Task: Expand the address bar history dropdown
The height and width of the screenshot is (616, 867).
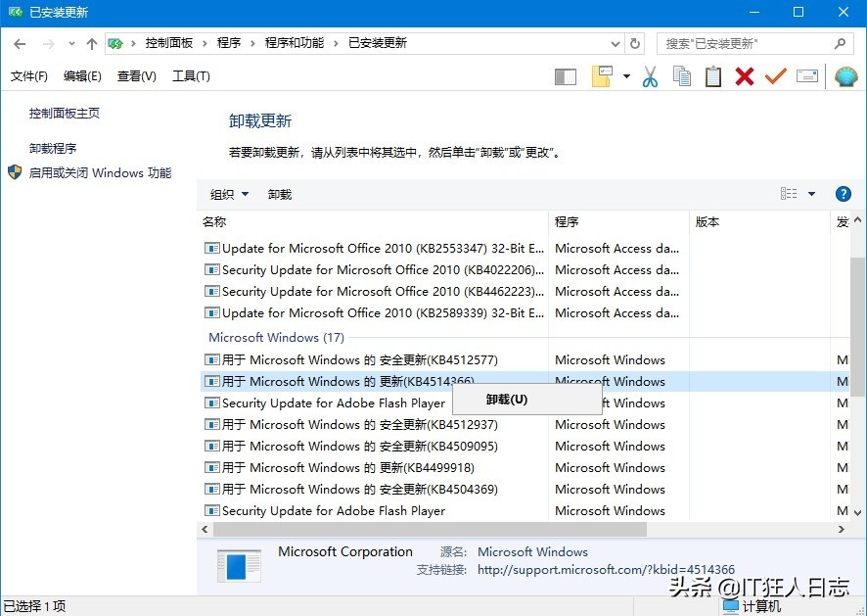Action: pyautogui.click(x=615, y=44)
